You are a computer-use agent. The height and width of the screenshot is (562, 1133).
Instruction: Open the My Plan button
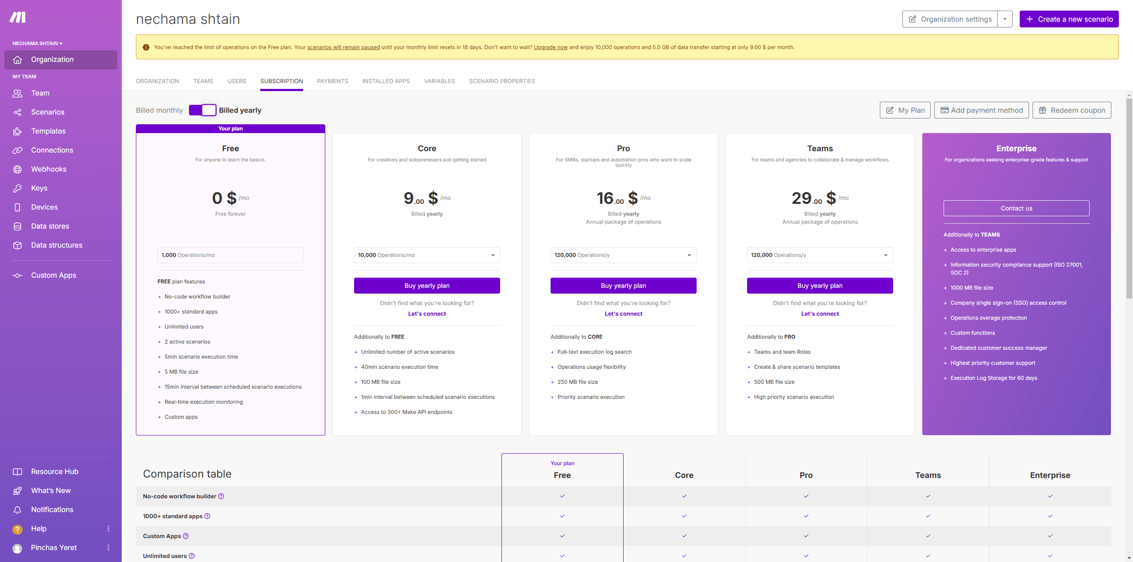click(906, 110)
